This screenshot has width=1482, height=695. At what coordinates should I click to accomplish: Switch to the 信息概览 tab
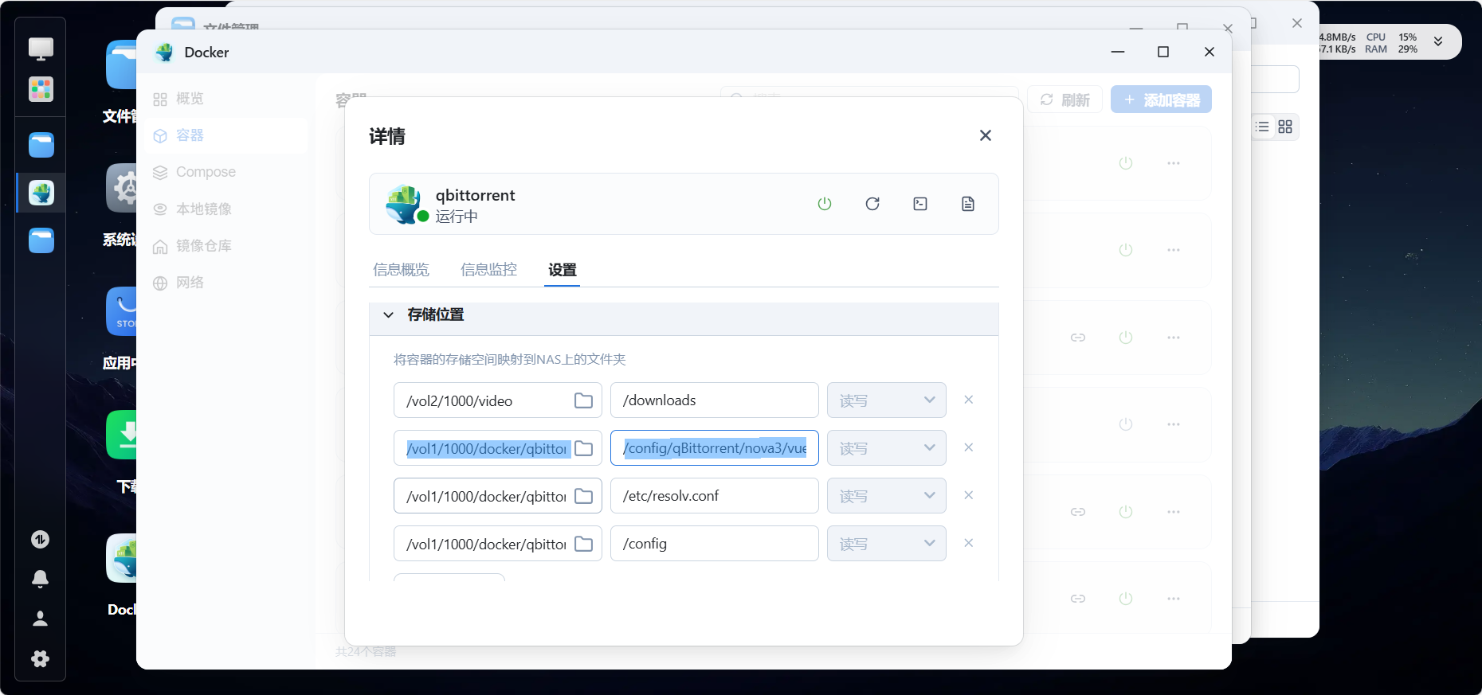pos(401,270)
